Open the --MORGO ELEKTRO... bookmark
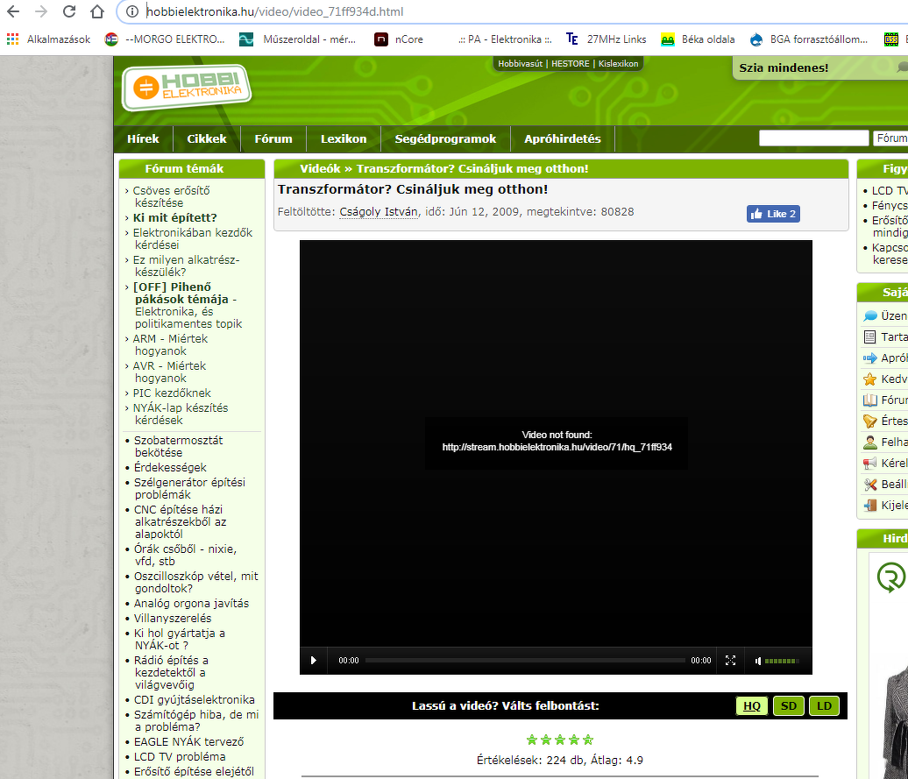The height and width of the screenshot is (779, 908). tap(165, 39)
